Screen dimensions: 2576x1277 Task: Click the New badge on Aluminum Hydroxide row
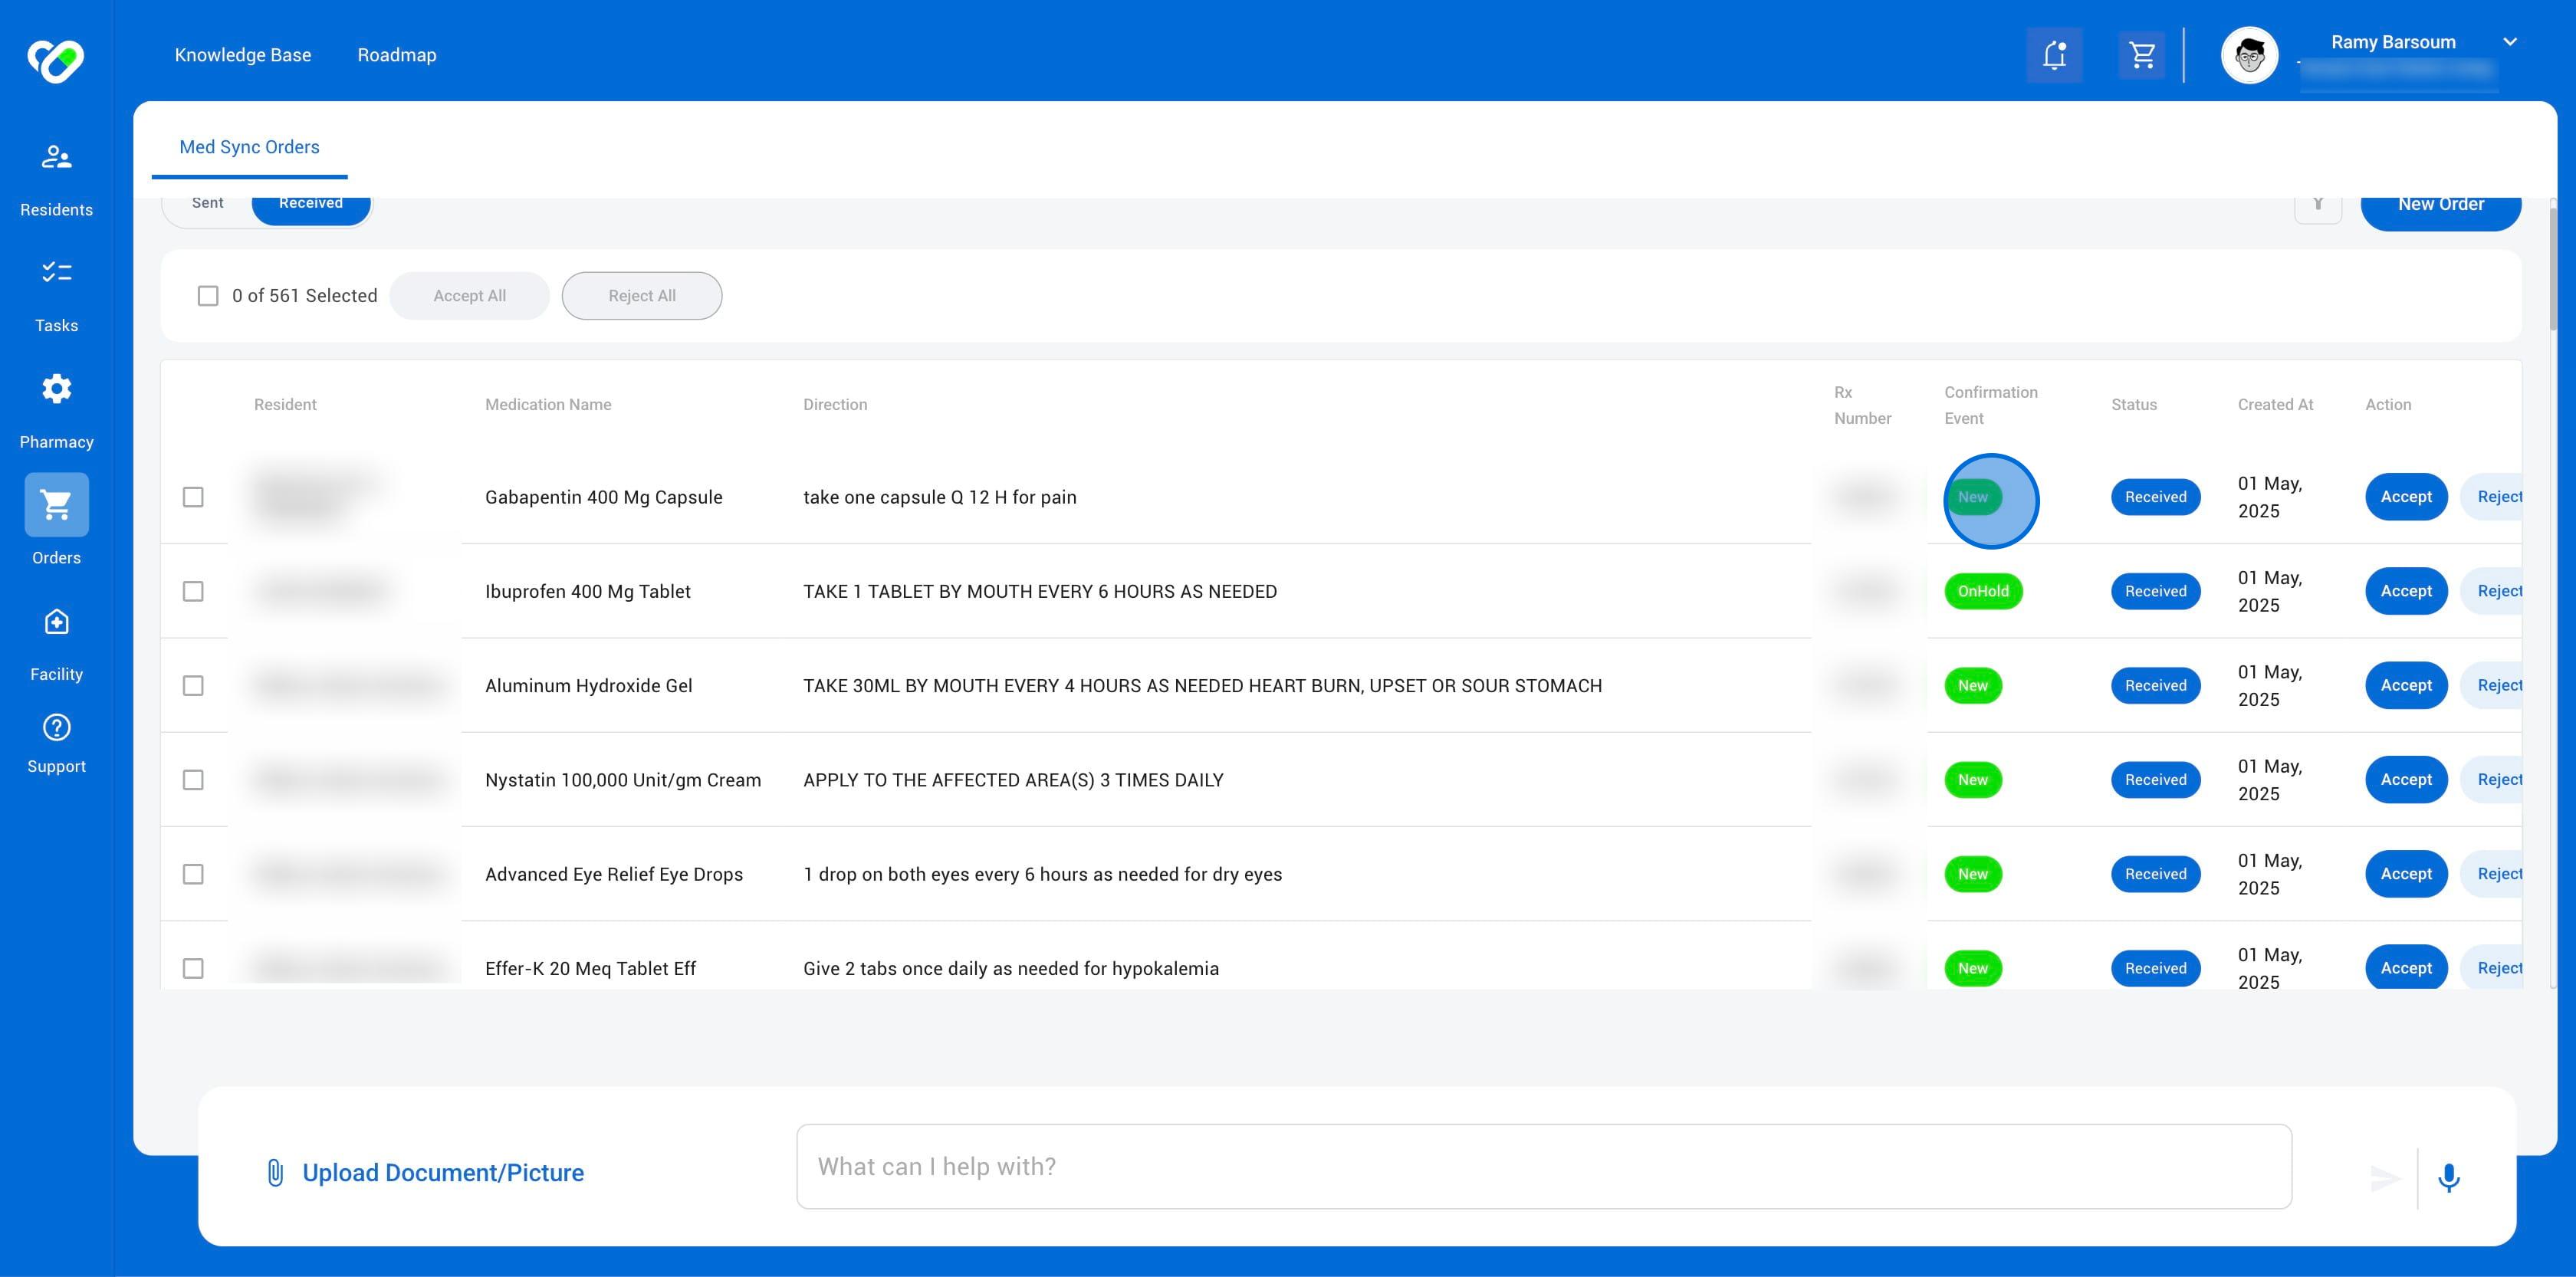coord(1973,685)
